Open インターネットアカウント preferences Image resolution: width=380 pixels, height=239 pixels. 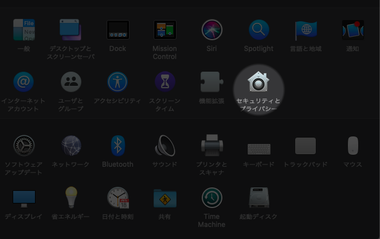23,82
